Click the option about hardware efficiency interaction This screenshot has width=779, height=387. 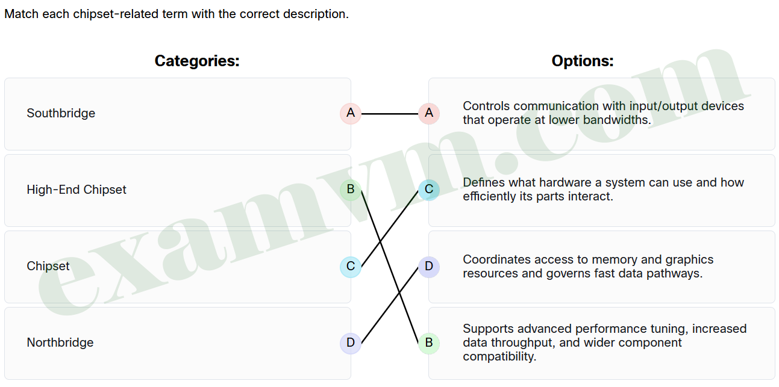click(x=601, y=190)
